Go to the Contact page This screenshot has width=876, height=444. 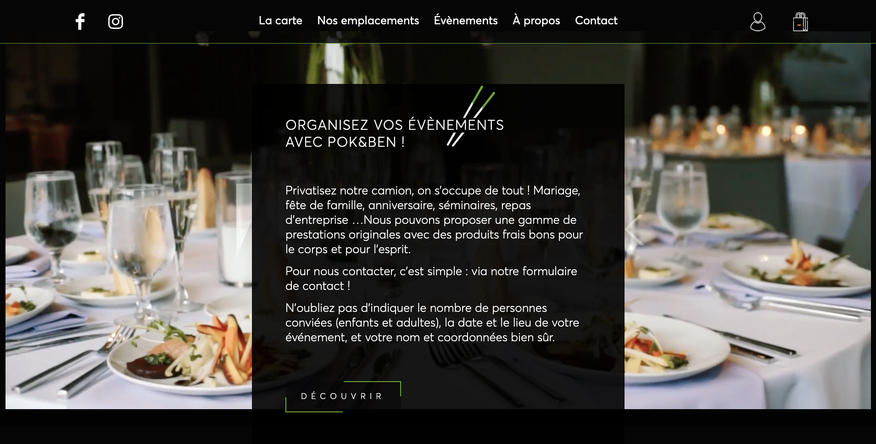click(596, 21)
